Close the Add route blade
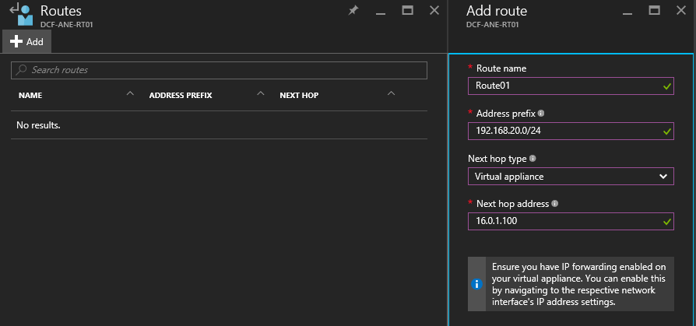This screenshot has height=326, width=696. pos(681,11)
